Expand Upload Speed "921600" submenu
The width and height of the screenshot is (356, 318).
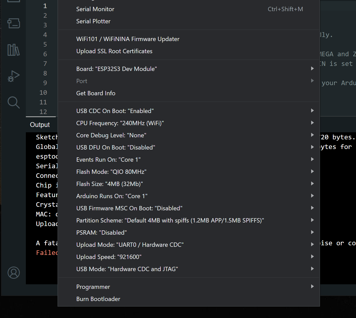pyautogui.click(x=189, y=257)
